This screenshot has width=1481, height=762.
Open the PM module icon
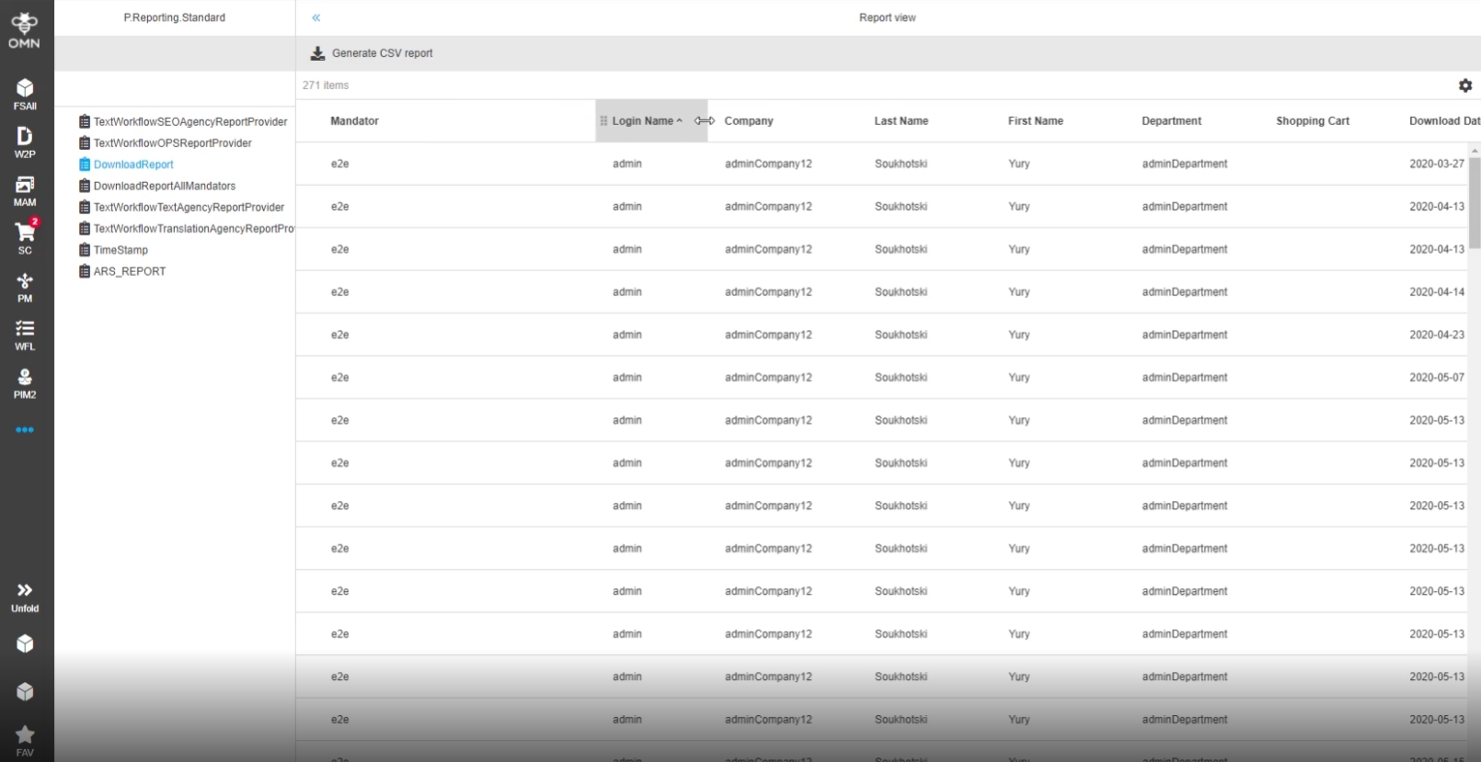pyautogui.click(x=25, y=286)
